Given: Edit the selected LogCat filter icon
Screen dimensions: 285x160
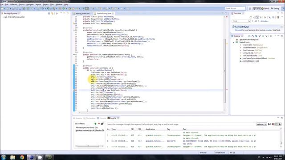Looking at the screenshot, I should coord(102,124).
